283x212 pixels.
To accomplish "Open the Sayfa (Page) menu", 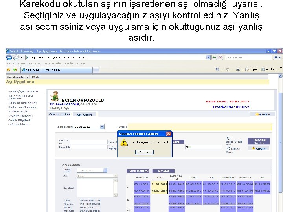I will click(x=253, y=69).
